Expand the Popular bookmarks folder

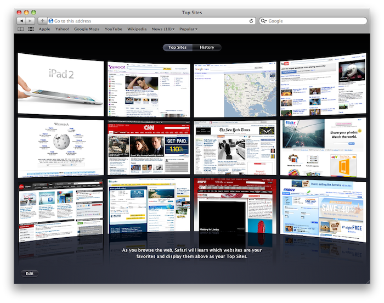188,29
